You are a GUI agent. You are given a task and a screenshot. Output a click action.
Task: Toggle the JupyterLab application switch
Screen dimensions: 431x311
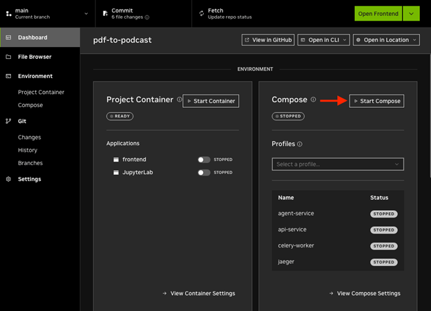click(204, 173)
